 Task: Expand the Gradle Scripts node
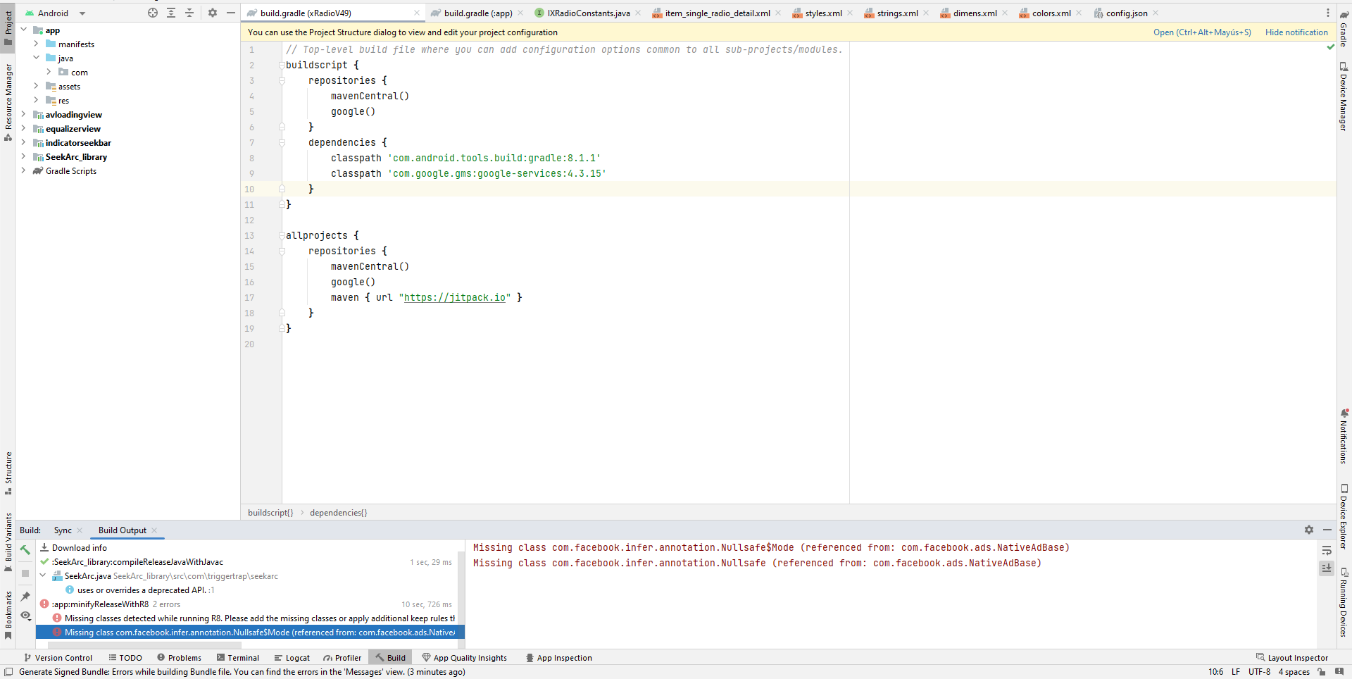point(23,170)
